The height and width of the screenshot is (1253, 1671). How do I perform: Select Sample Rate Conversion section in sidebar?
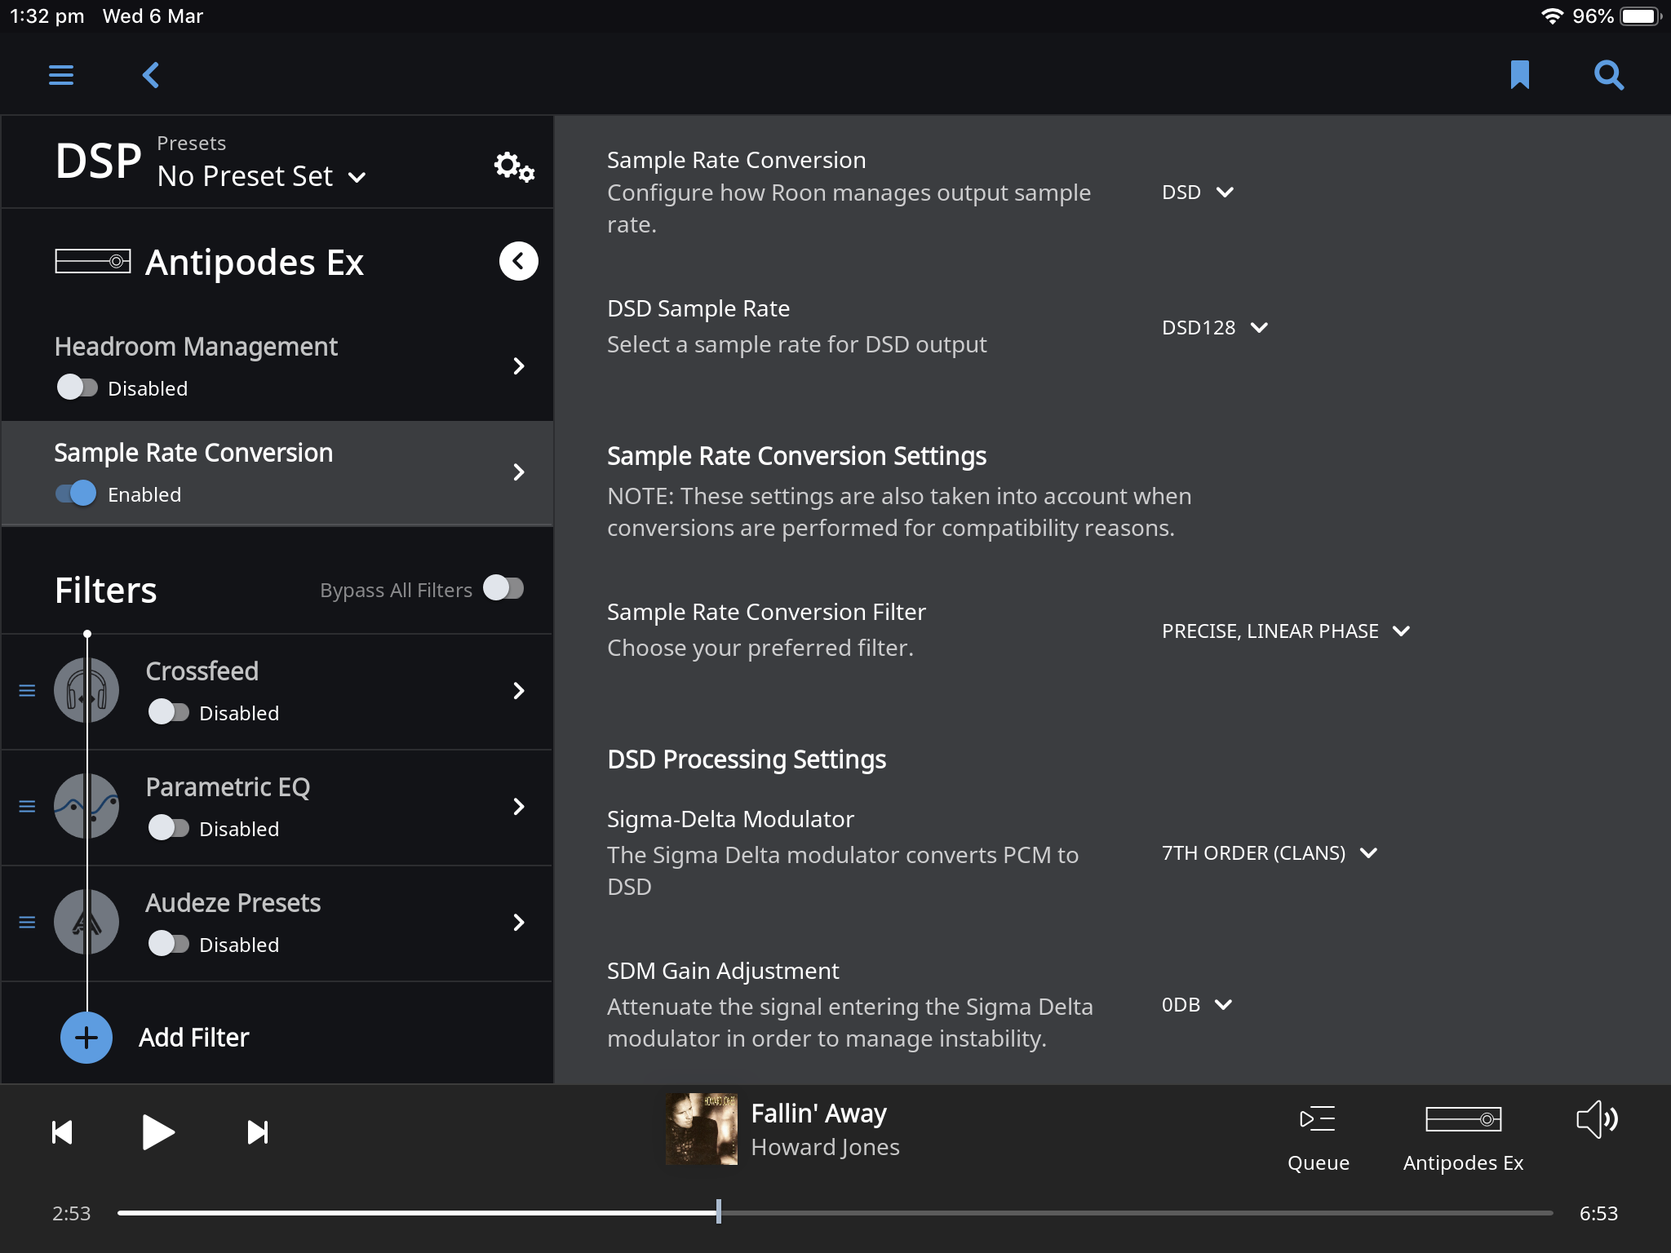click(277, 472)
